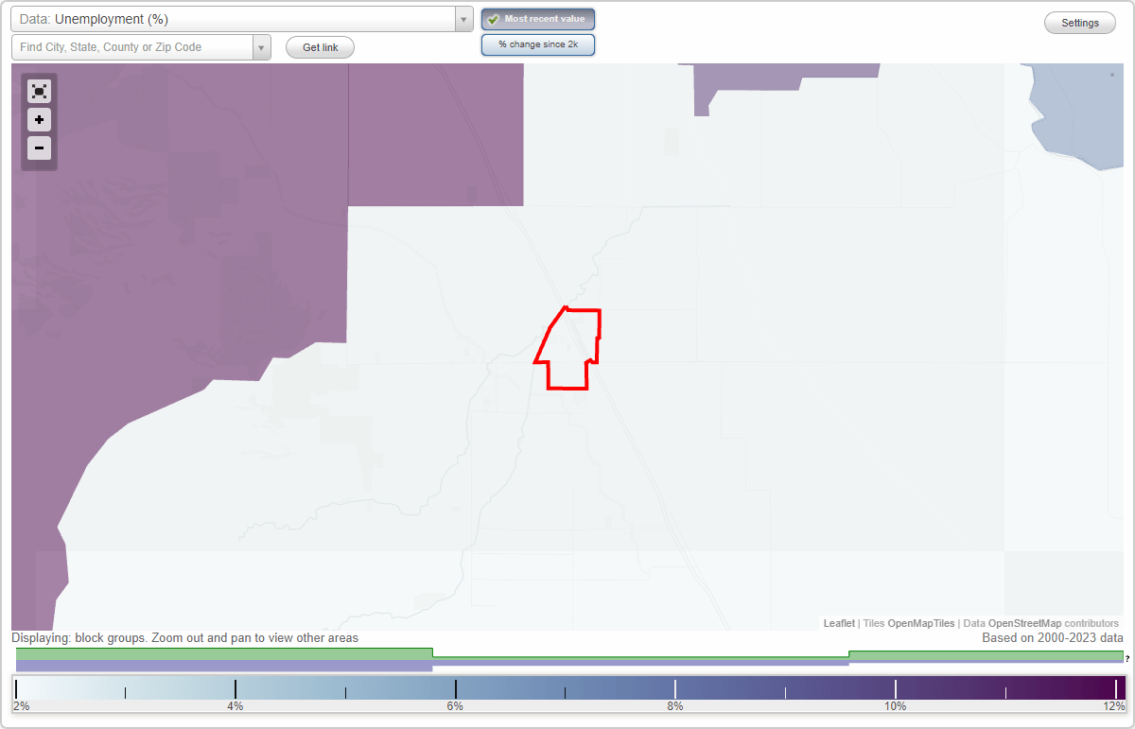
Task: Click the question mark icon beside the legend
Action: pyautogui.click(x=1128, y=660)
